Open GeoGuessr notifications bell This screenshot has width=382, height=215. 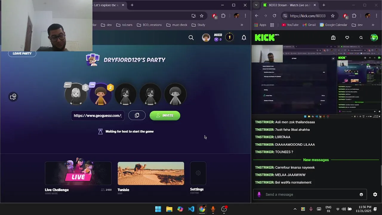(x=244, y=37)
